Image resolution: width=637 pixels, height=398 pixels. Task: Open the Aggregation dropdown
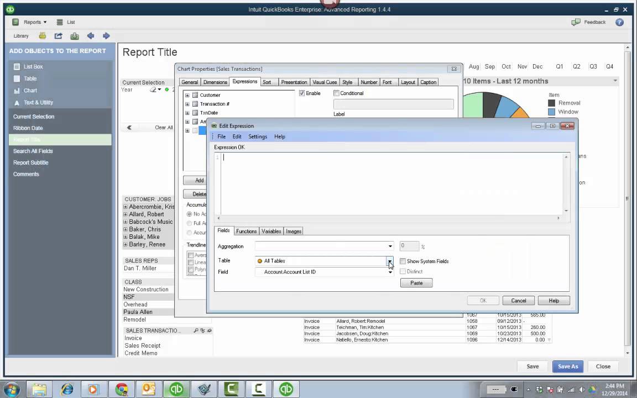(x=390, y=246)
